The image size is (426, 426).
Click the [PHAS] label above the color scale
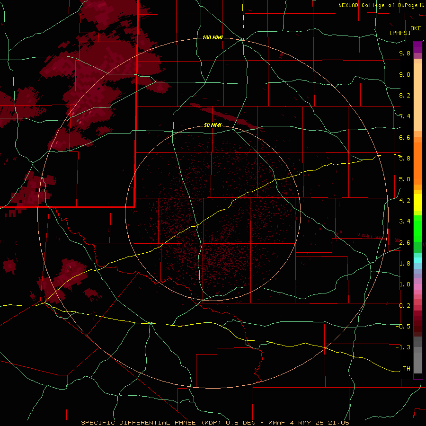click(400, 33)
